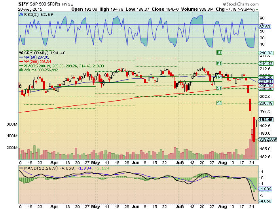Click Apr on the price chart date axis
This screenshot has width=277, height=210.
pyautogui.click(x=54, y=162)
